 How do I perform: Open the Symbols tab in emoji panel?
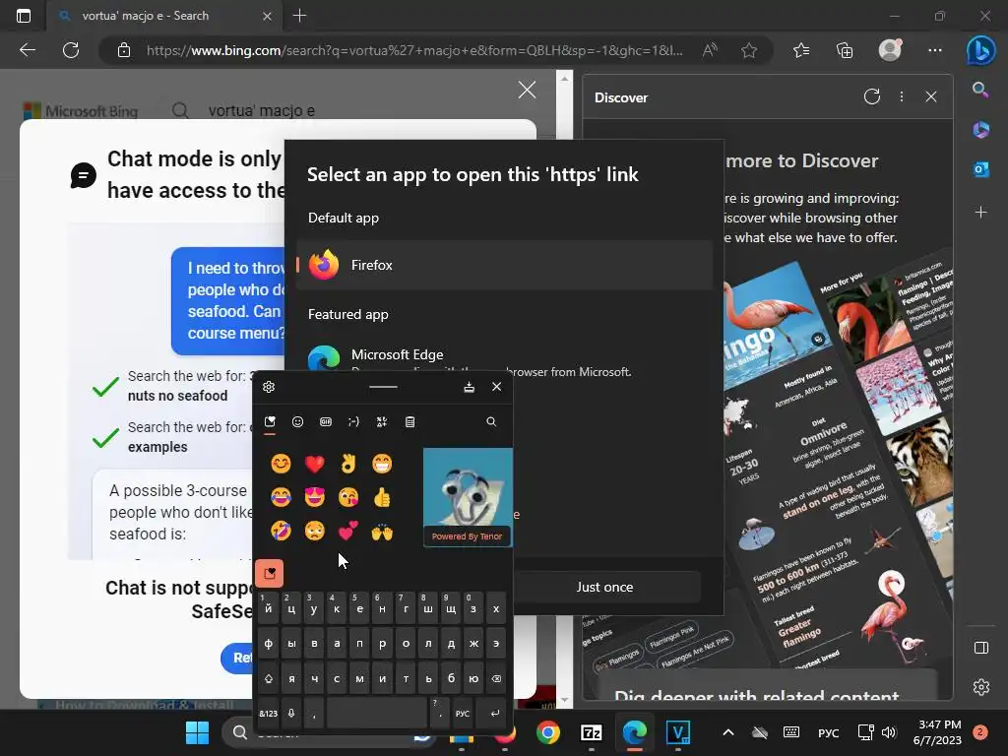(382, 421)
